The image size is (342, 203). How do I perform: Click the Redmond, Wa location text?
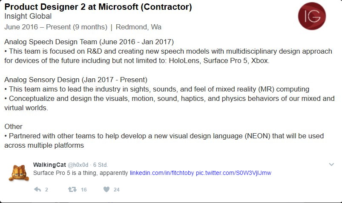point(138,27)
